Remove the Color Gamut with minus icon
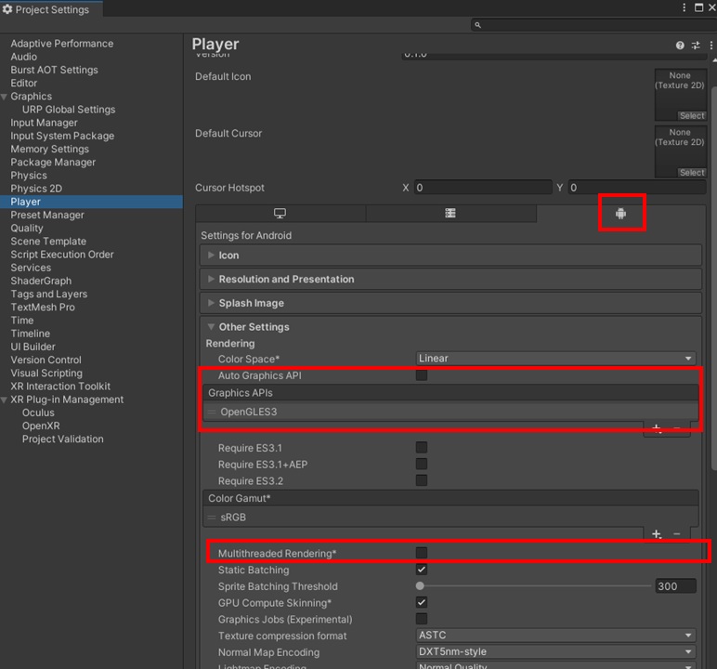Viewport: 717px width, 669px height. [x=676, y=534]
